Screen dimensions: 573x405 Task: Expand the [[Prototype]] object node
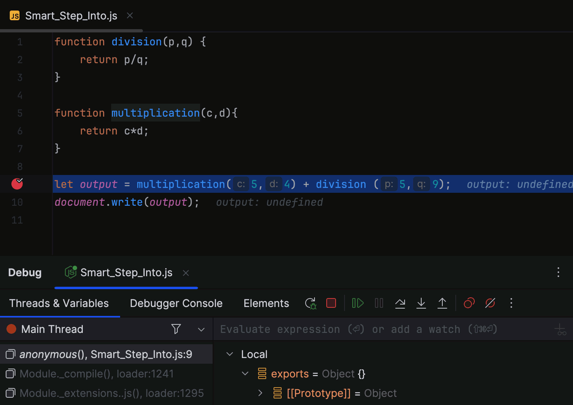pos(260,393)
